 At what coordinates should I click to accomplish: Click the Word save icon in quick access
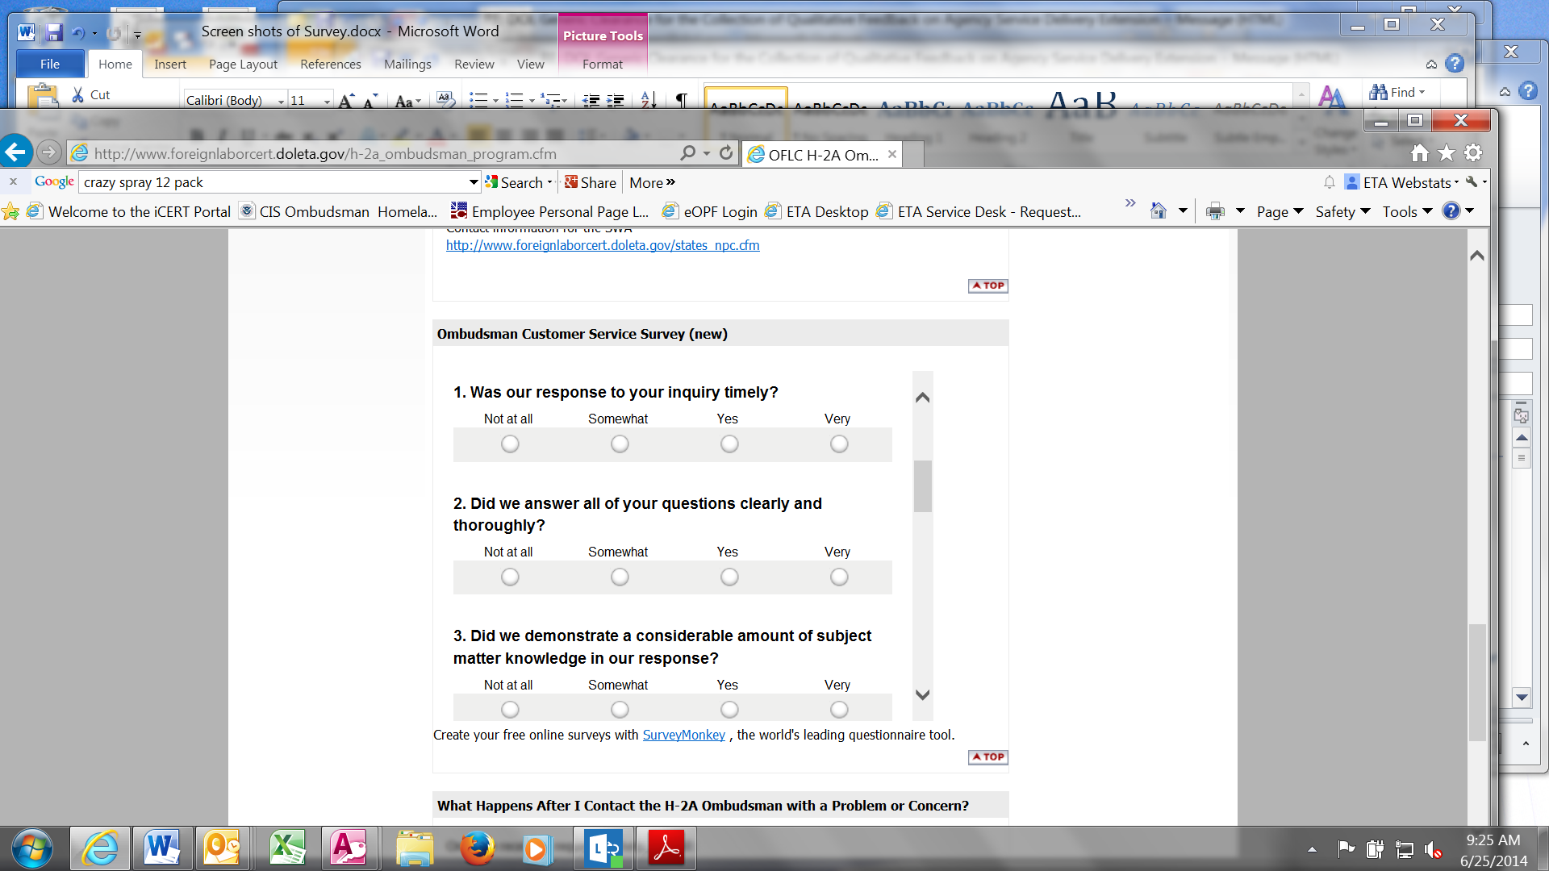coord(54,32)
